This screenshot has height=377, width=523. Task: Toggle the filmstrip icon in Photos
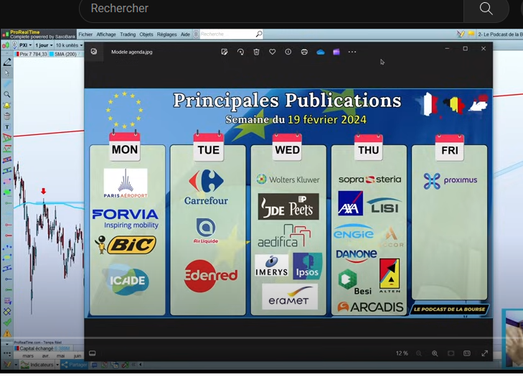93,353
